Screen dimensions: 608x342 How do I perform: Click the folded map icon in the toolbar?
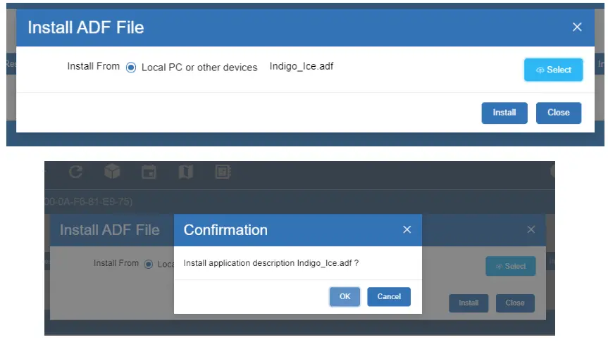click(185, 172)
